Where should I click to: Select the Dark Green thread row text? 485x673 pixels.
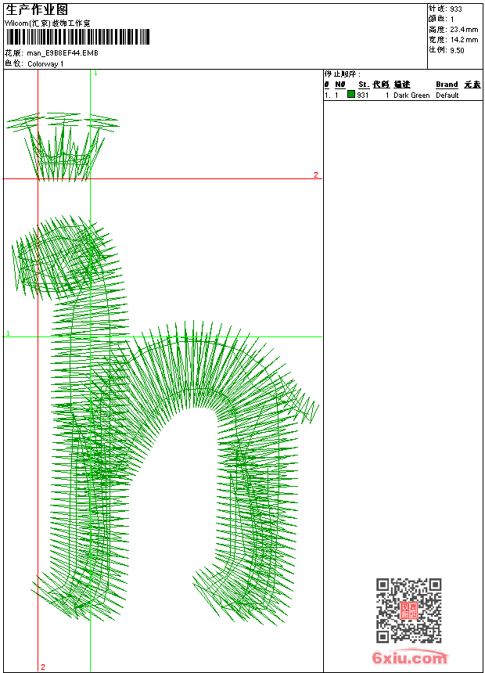[411, 95]
